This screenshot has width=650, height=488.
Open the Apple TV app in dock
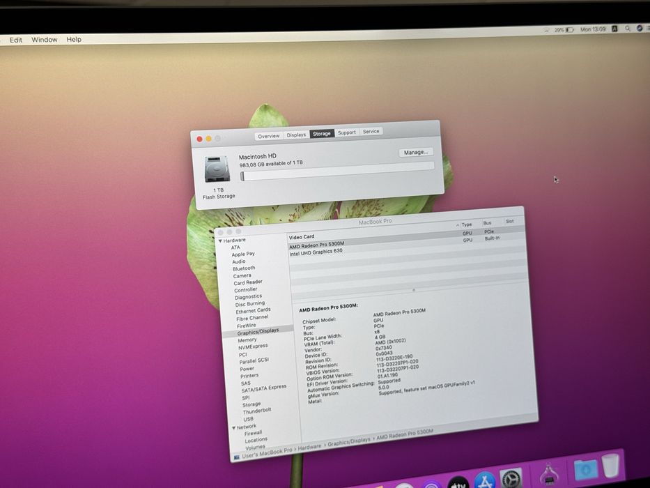[458, 483]
